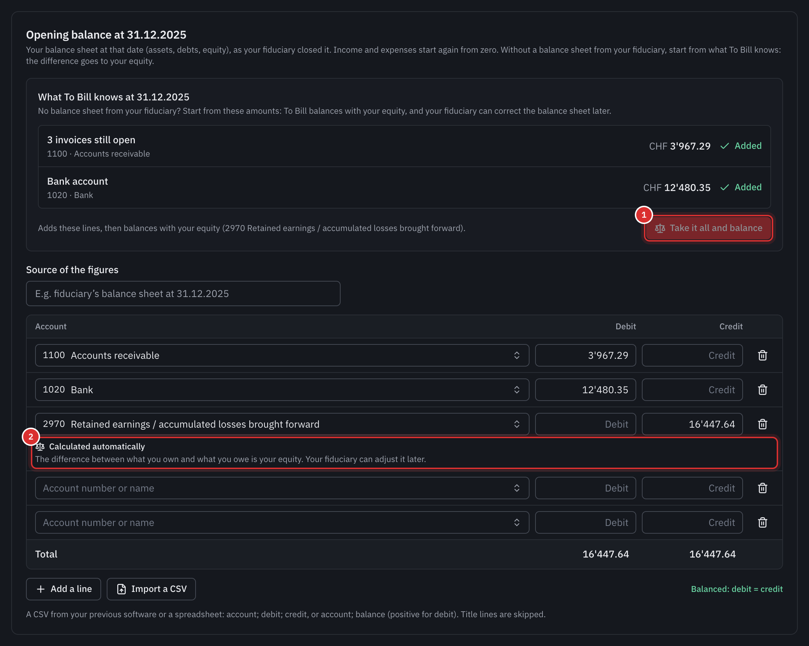
Task: Delete the 1100 Accounts receivable line
Action: click(762, 355)
